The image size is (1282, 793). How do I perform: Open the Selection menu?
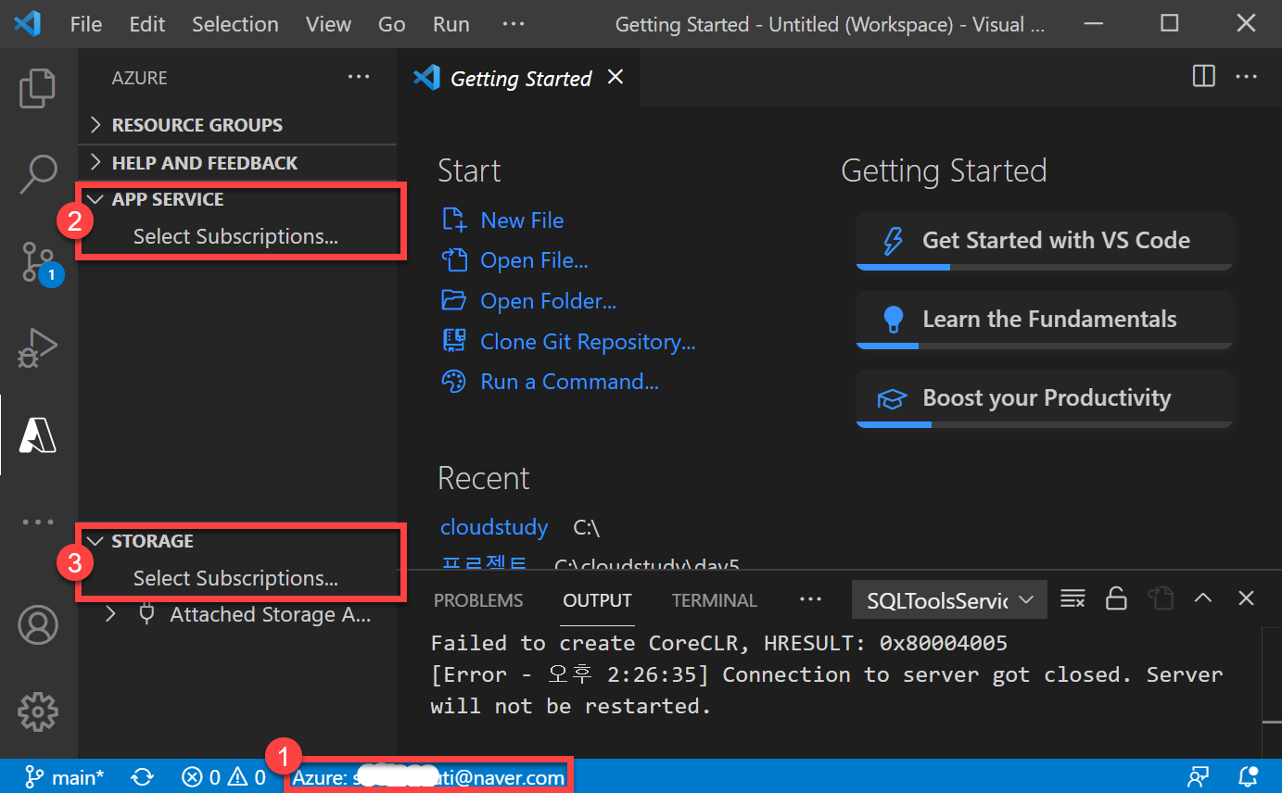point(235,24)
